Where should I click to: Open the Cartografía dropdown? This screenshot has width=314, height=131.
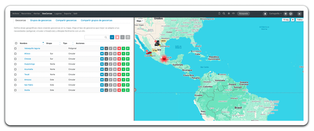tap(275, 14)
